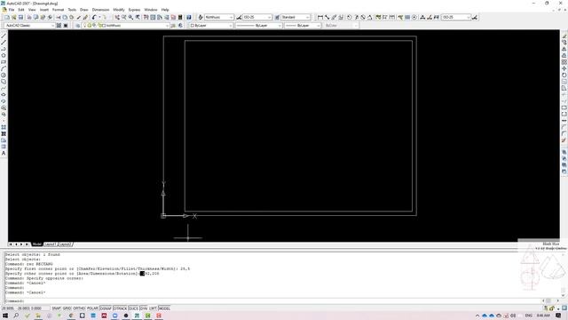The width and height of the screenshot is (568, 320).
Task: Click the Rotate icon in the Modify toolbar
Action: click(564, 75)
